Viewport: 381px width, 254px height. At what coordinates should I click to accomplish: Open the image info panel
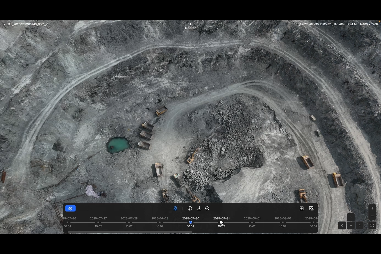[x=190, y=208]
